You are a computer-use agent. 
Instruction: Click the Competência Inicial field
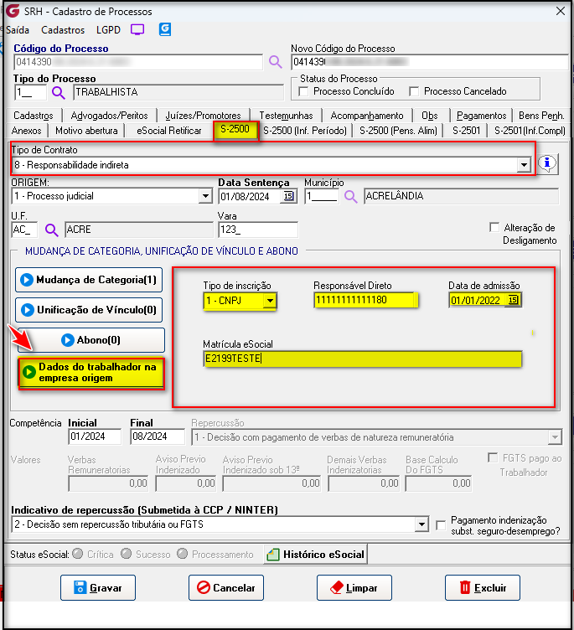click(95, 436)
